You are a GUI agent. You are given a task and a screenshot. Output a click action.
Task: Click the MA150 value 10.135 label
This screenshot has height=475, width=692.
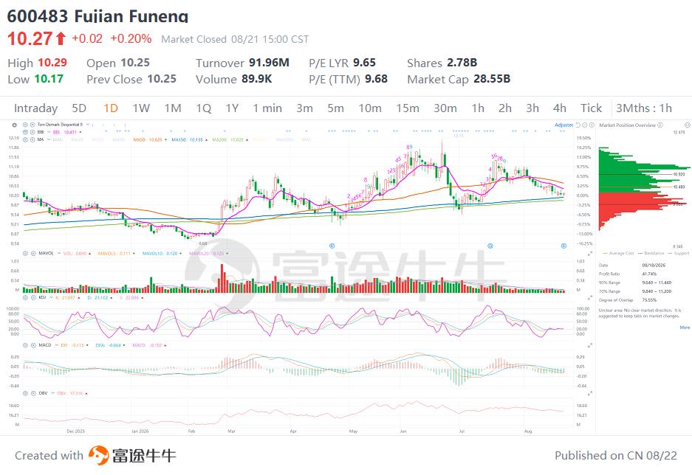187,139
